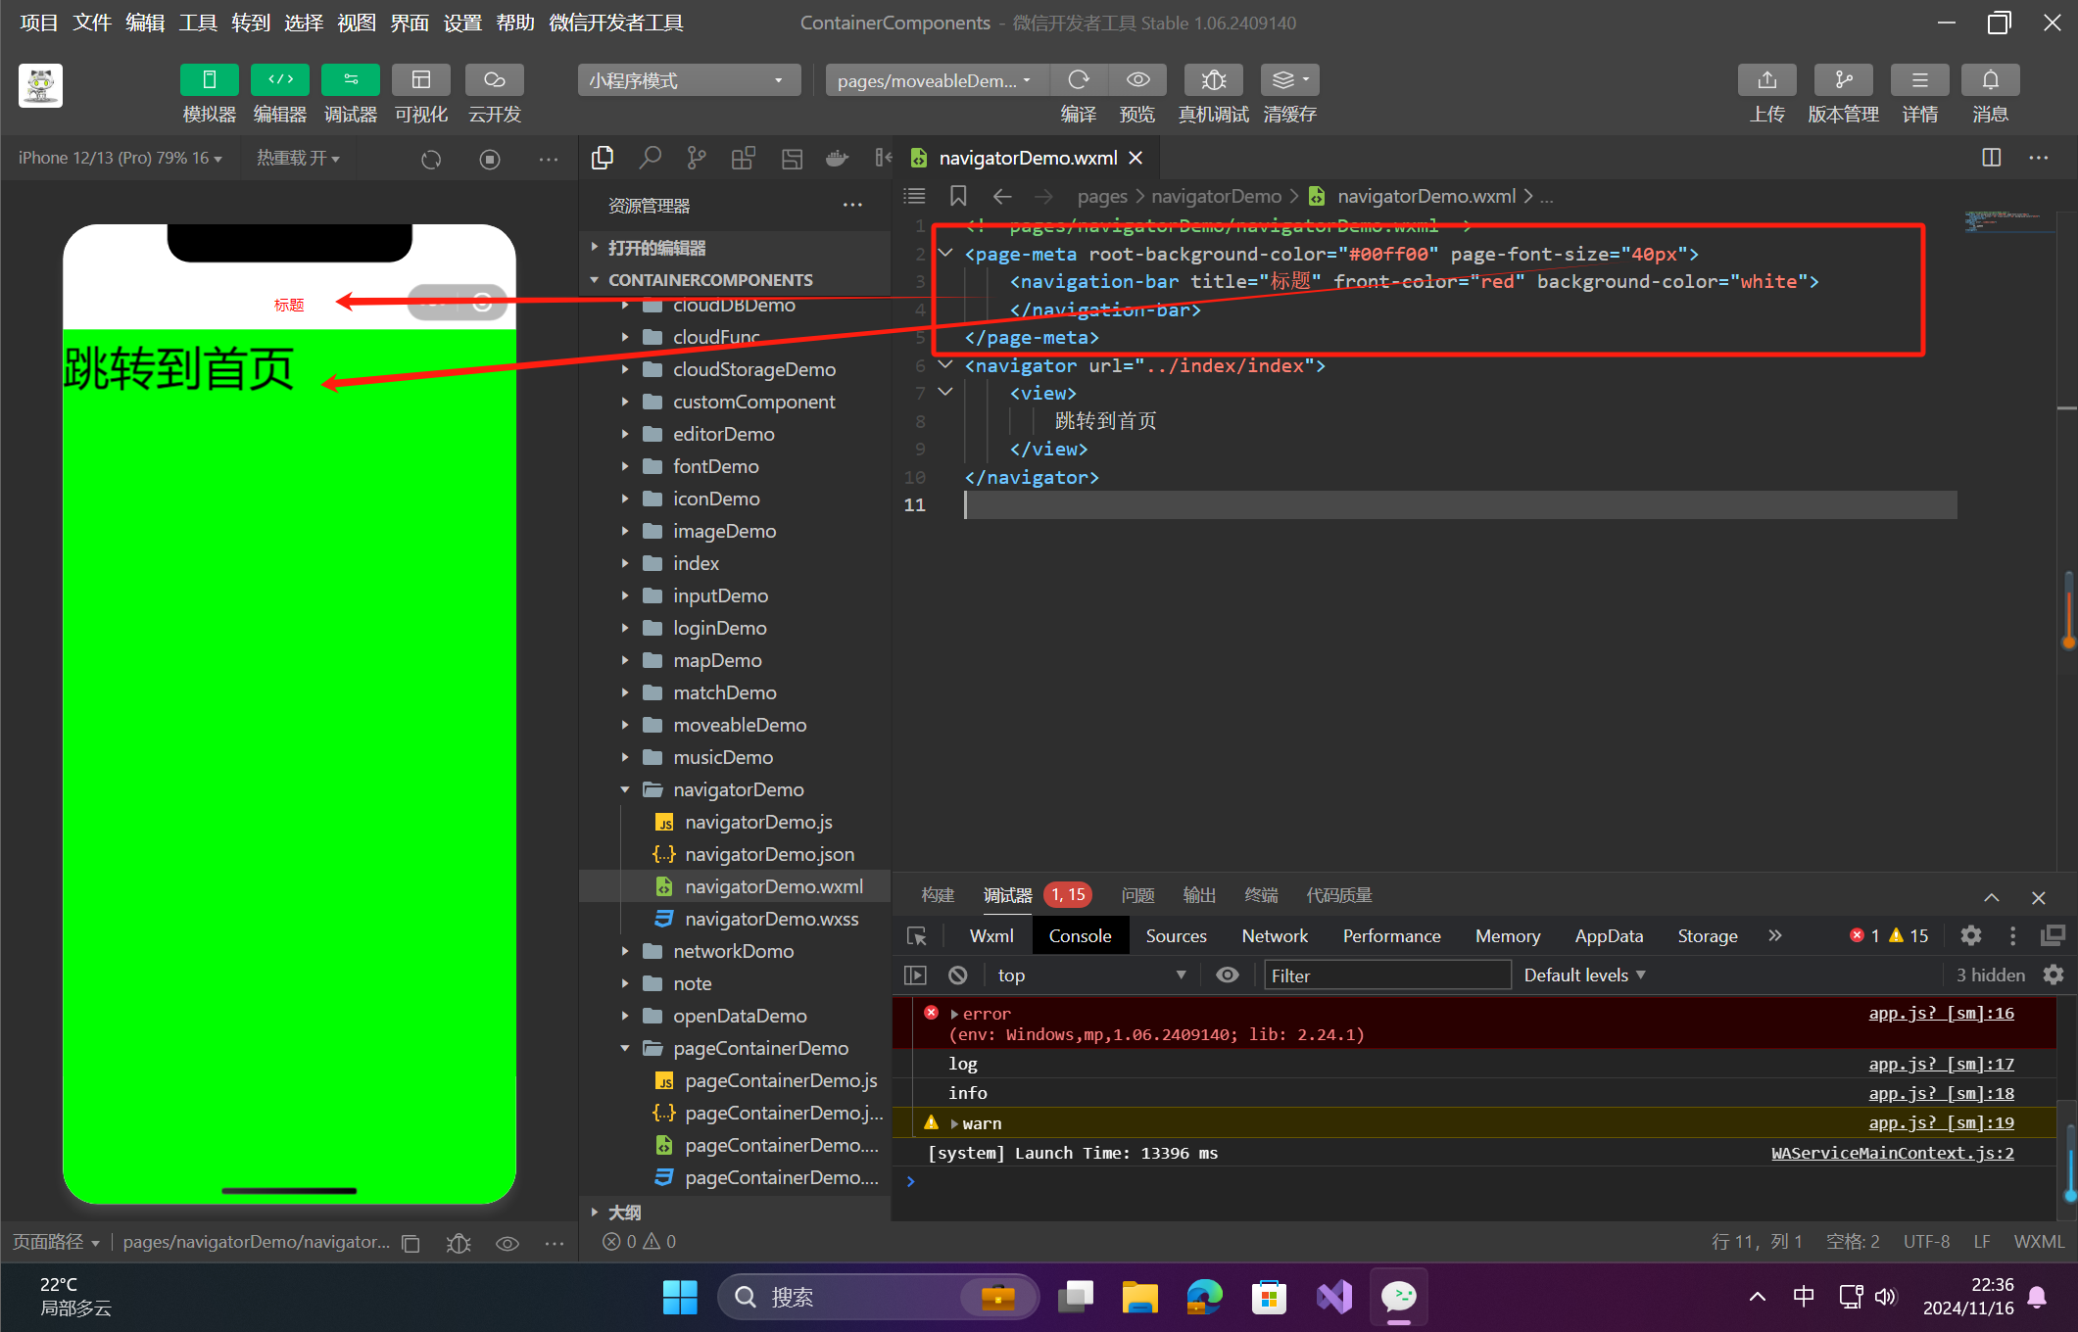Open the 工具 menu
Viewport: 2078px width, 1332px height.
click(197, 22)
